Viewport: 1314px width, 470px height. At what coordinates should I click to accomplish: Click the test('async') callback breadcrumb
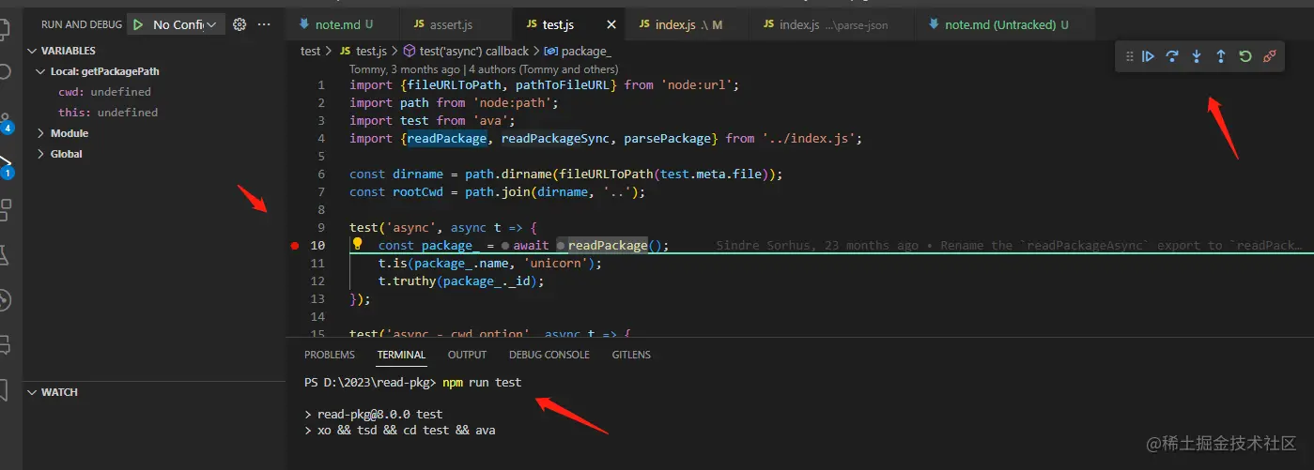coord(465,52)
